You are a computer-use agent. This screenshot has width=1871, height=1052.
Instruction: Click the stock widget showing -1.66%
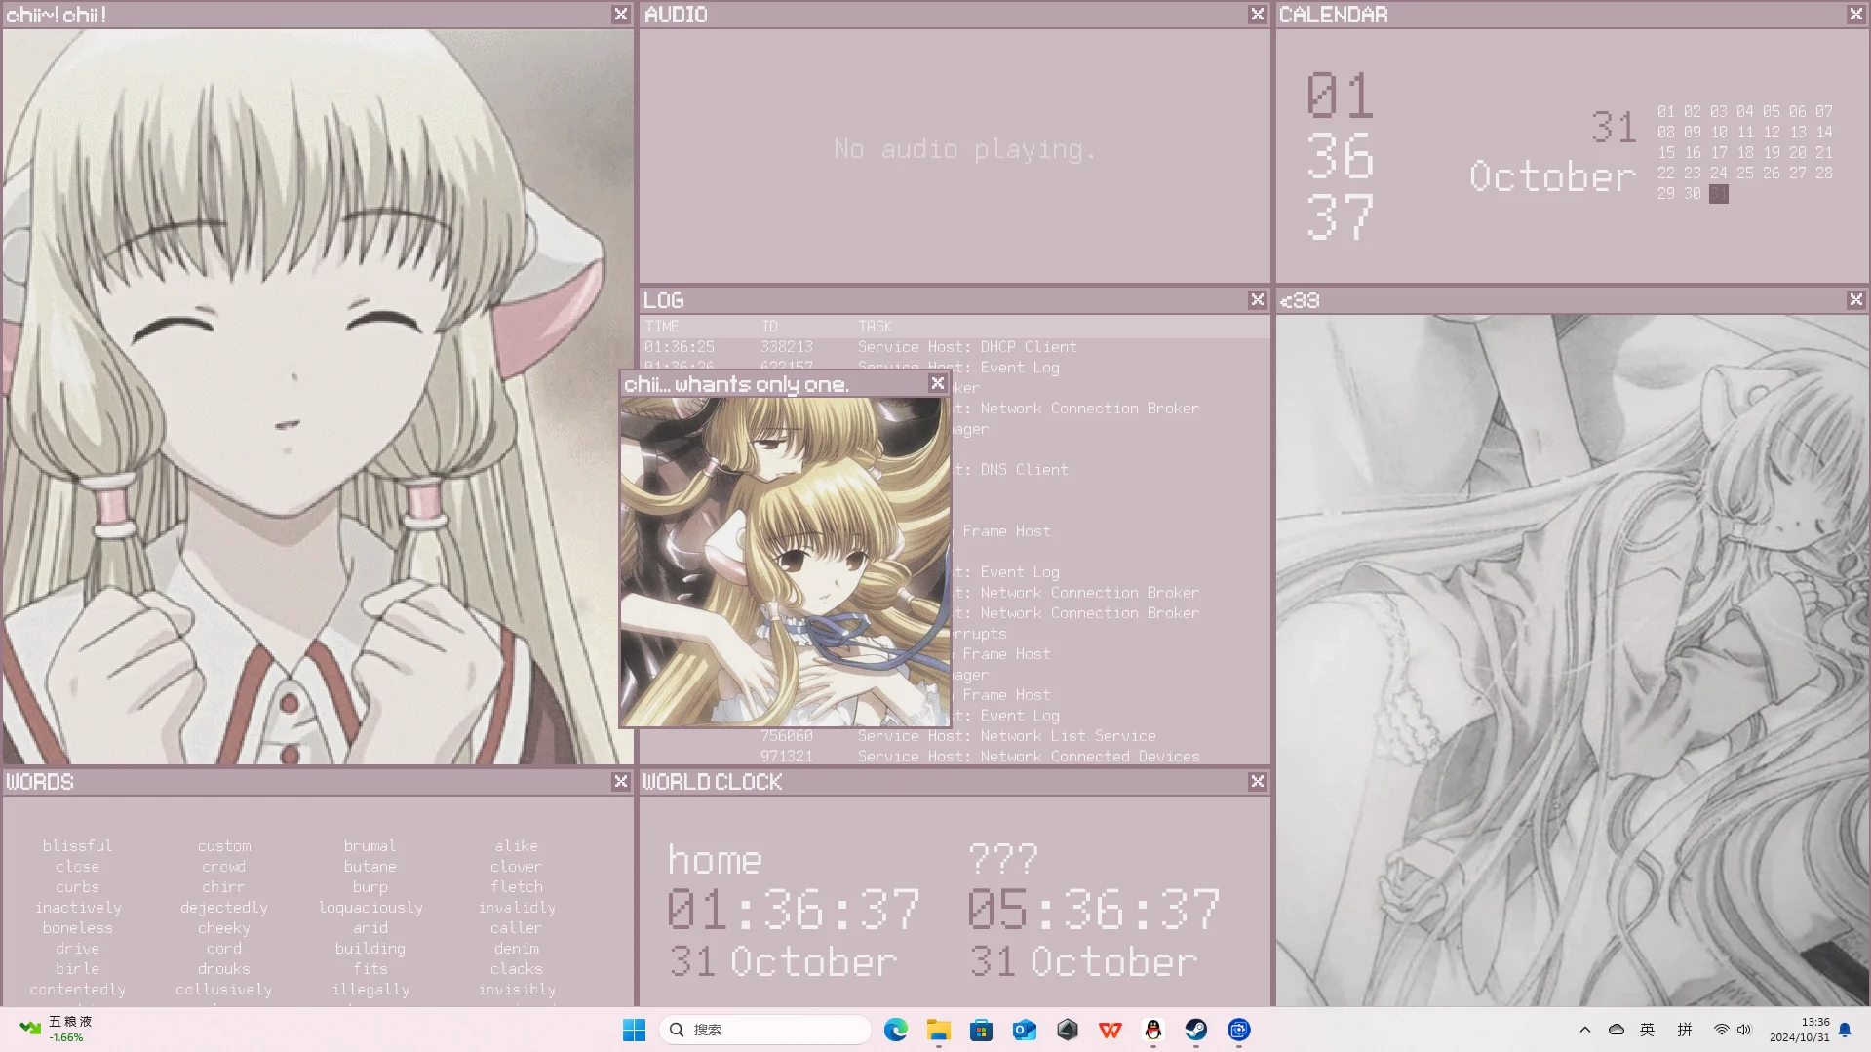[57, 1030]
